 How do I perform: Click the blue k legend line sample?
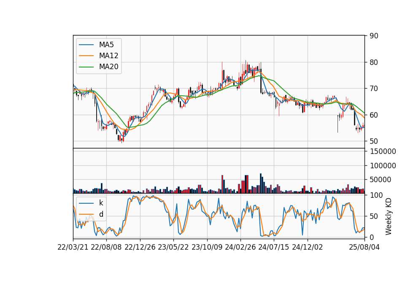pyautogui.click(x=86, y=203)
